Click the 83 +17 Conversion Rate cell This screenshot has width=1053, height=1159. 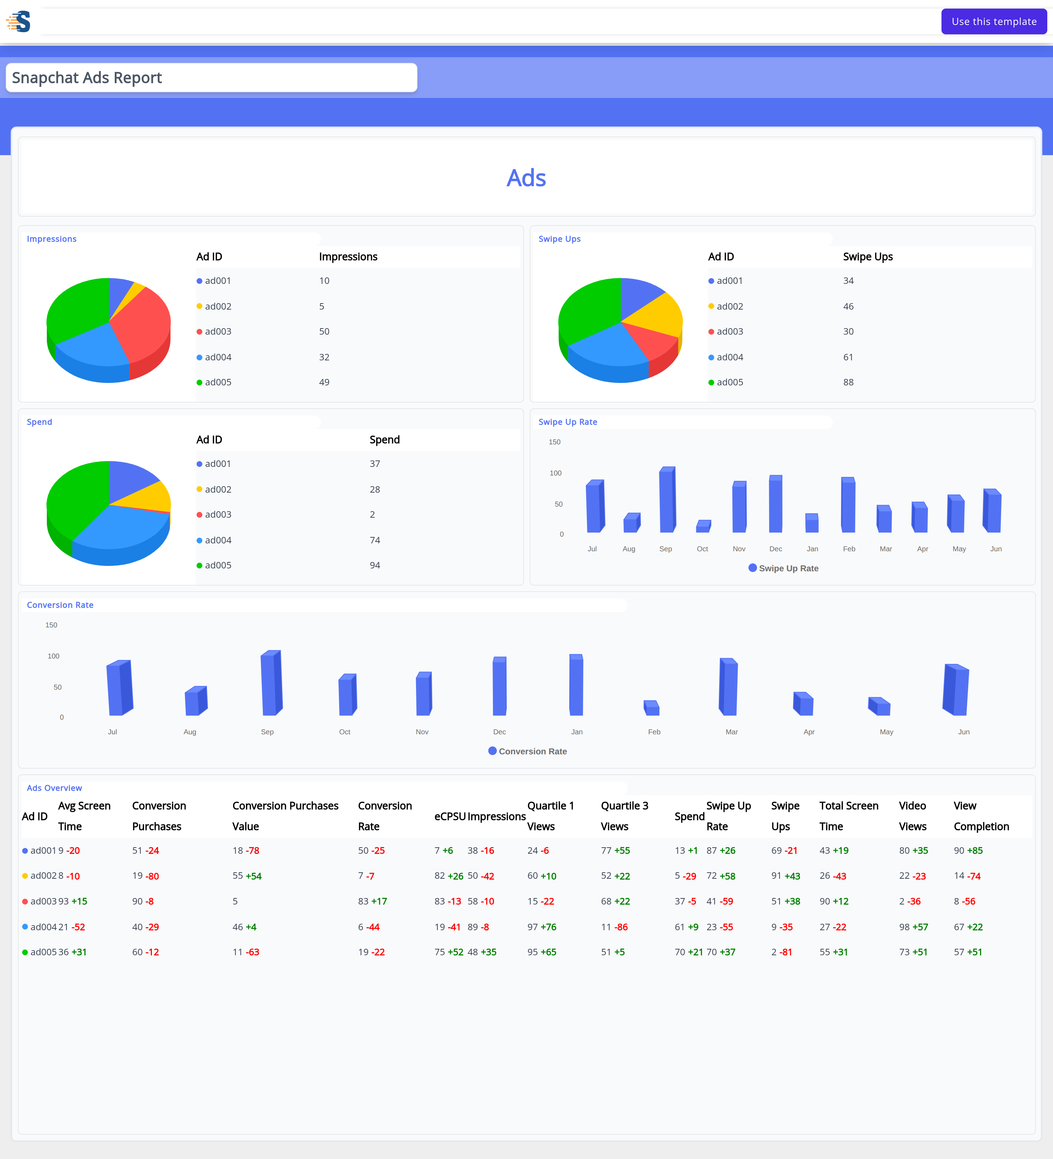[x=372, y=902]
